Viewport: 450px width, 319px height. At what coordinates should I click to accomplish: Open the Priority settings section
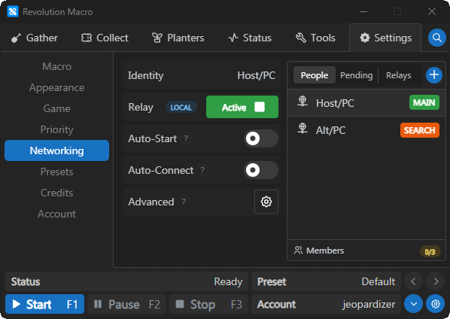click(x=57, y=129)
